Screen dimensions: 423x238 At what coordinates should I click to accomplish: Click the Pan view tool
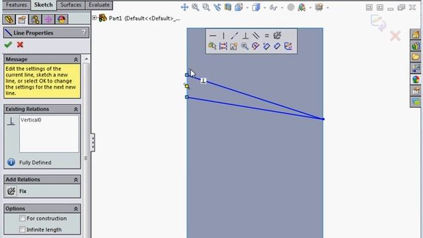tap(184, 7)
